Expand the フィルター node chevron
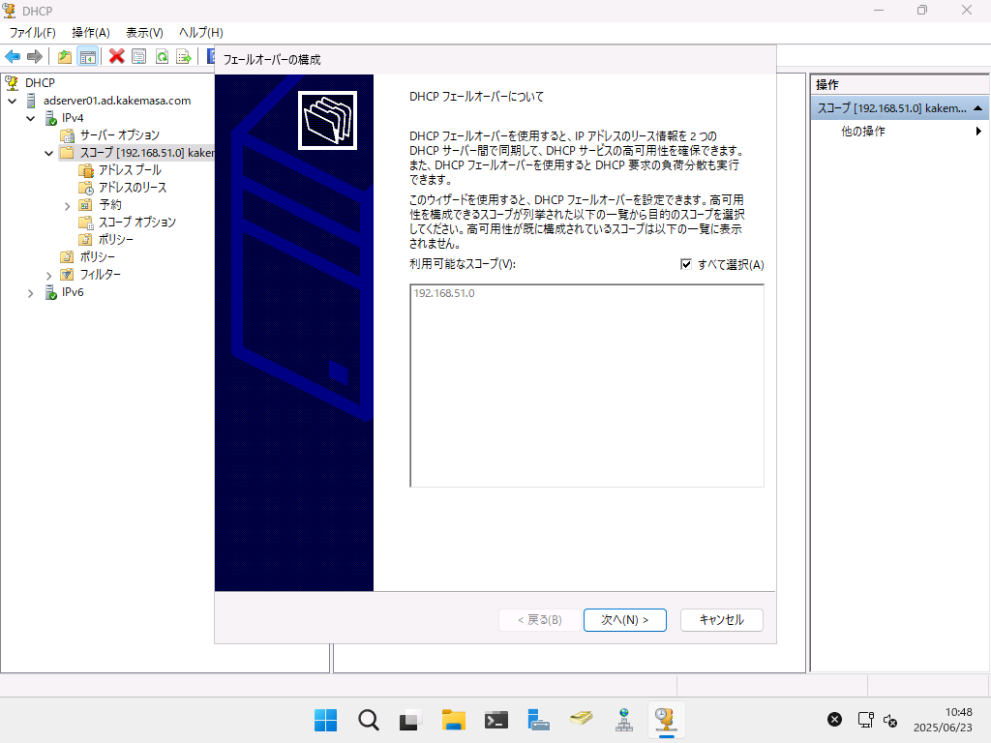Image resolution: width=991 pixels, height=743 pixels. click(x=48, y=276)
